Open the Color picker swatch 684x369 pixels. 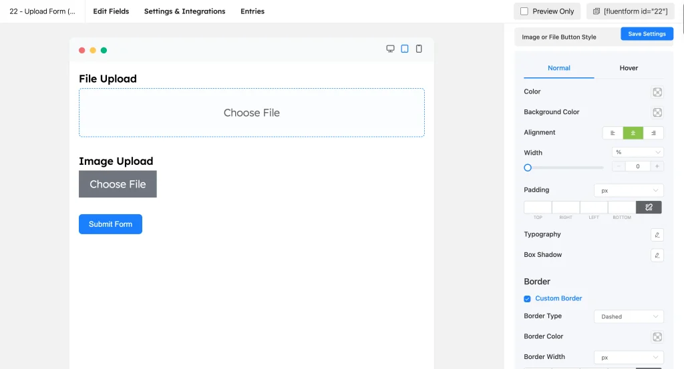(x=657, y=92)
